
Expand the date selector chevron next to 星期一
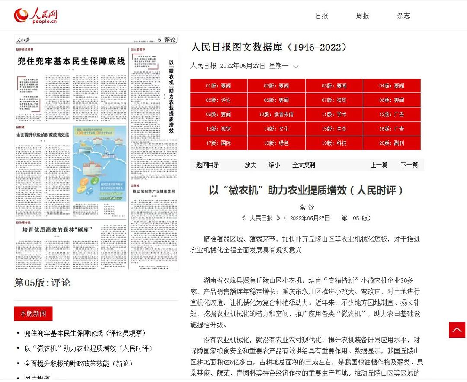tap(296, 67)
